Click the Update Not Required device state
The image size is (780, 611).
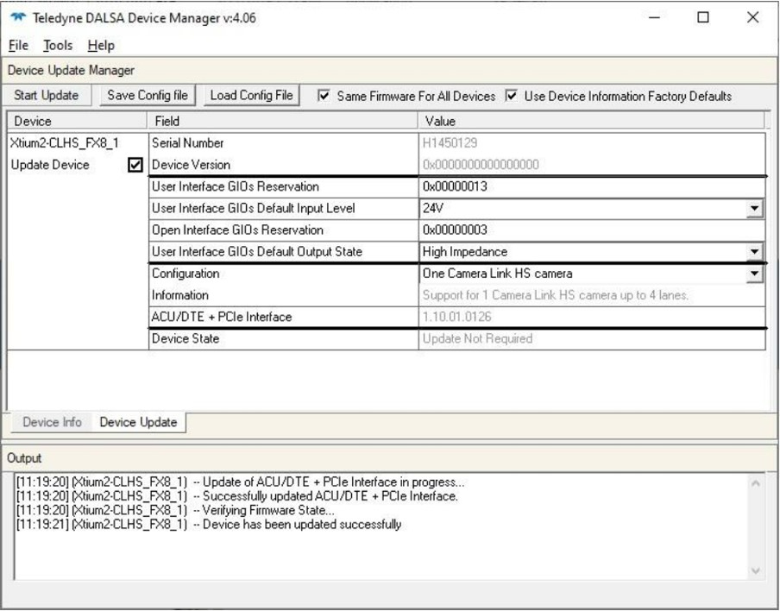(477, 338)
